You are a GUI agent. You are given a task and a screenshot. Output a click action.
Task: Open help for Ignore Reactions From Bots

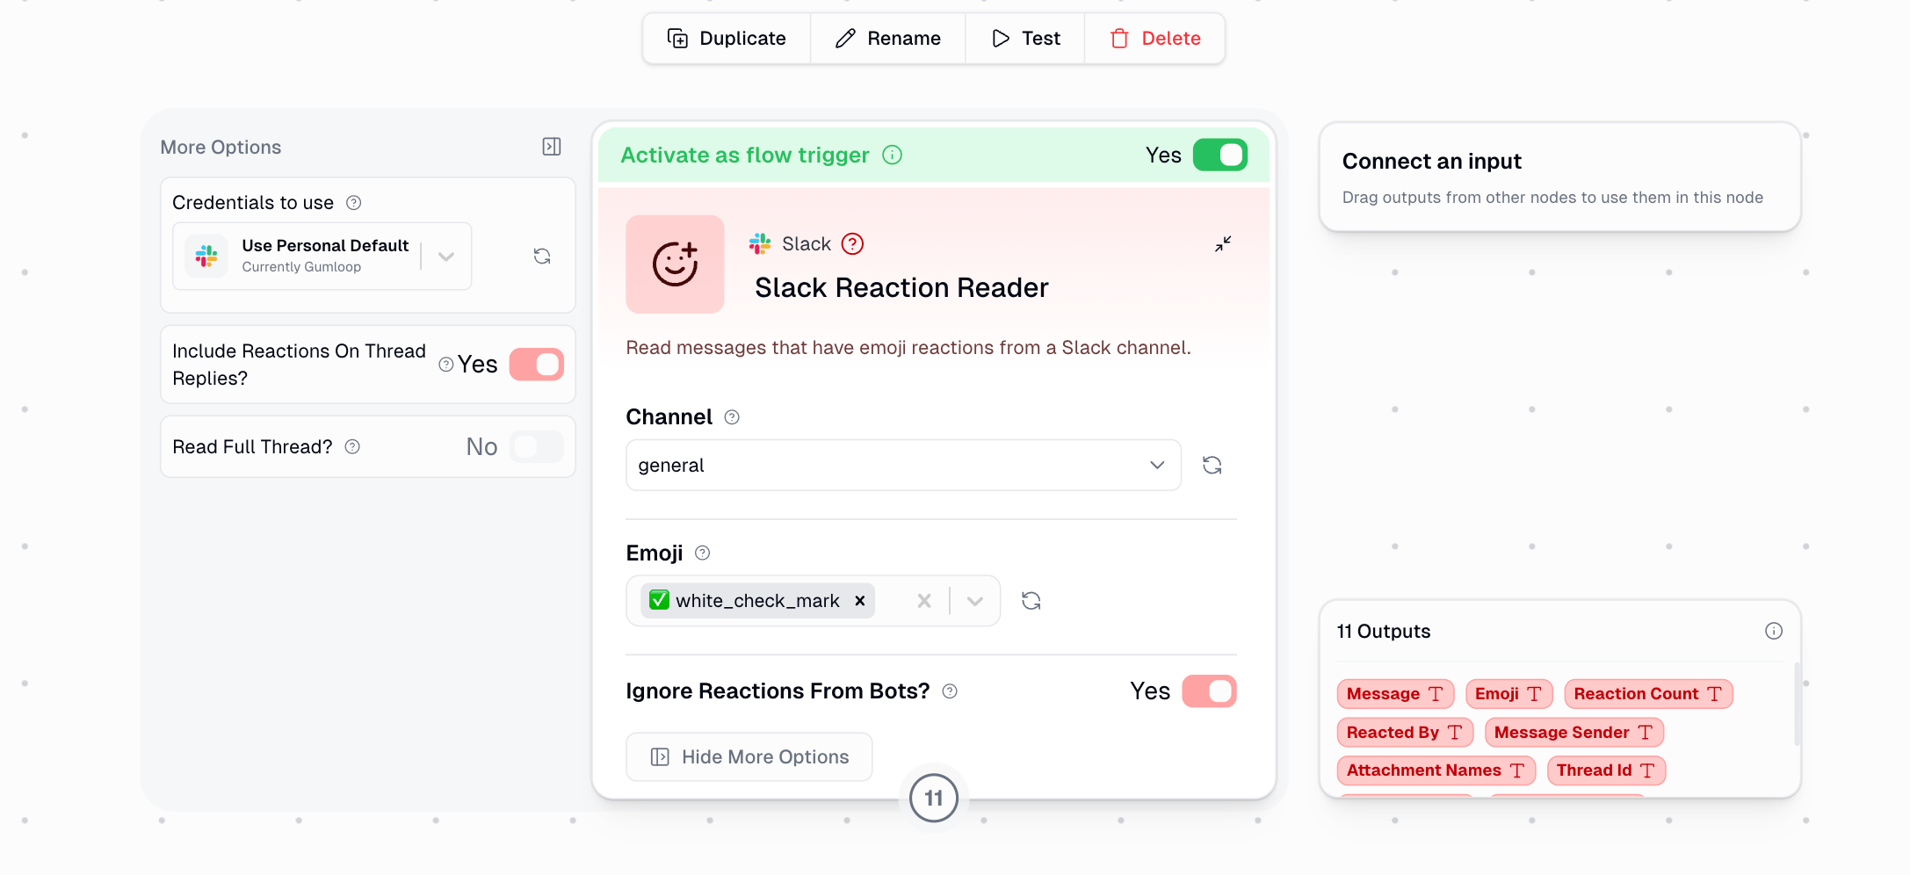tap(950, 691)
